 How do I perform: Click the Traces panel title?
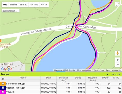click(5, 74)
